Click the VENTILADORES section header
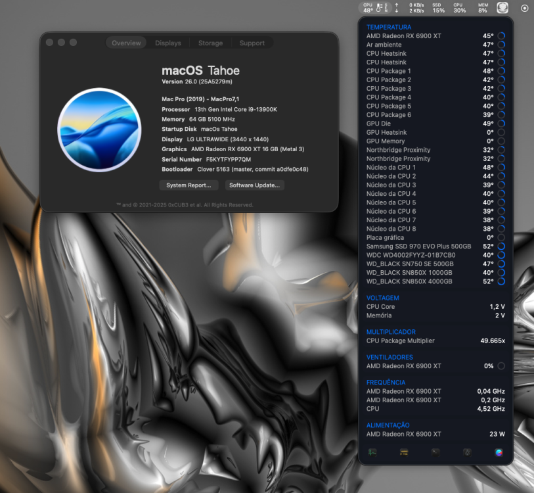 pos(389,357)
